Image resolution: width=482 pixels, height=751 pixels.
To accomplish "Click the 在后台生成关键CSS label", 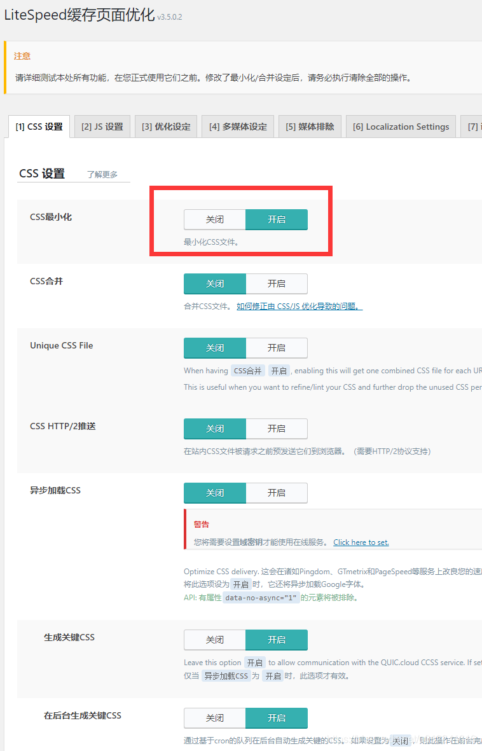I will pyautogui.click(x=83, y=715).
